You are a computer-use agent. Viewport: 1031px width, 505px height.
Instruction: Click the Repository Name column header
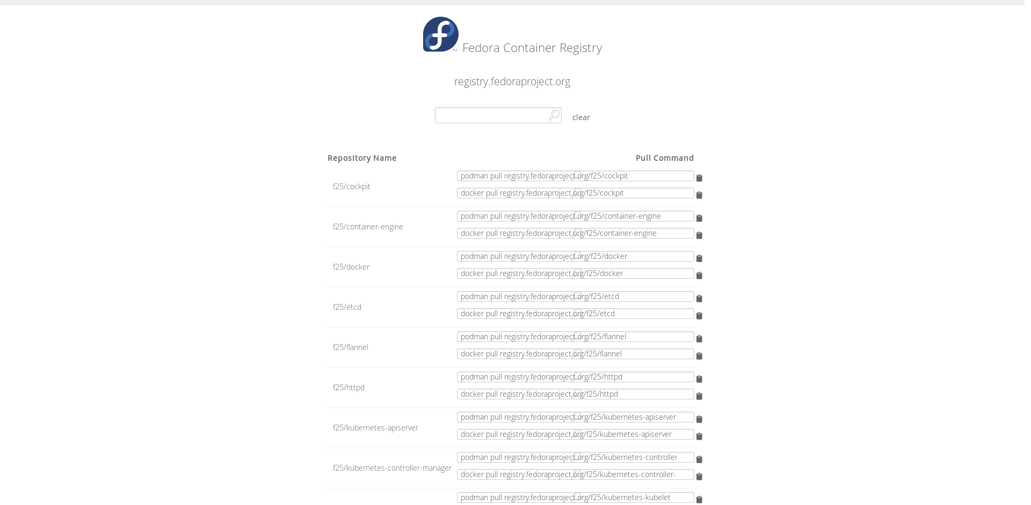pyautogui.click(x=362, y=158)
